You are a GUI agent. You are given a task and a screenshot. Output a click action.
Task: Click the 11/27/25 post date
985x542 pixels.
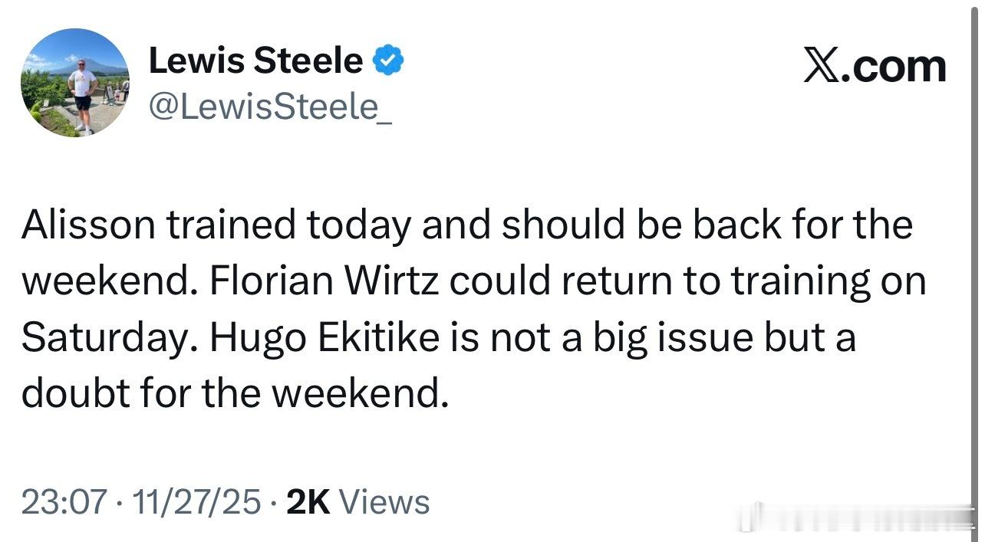tap(196, 502)
